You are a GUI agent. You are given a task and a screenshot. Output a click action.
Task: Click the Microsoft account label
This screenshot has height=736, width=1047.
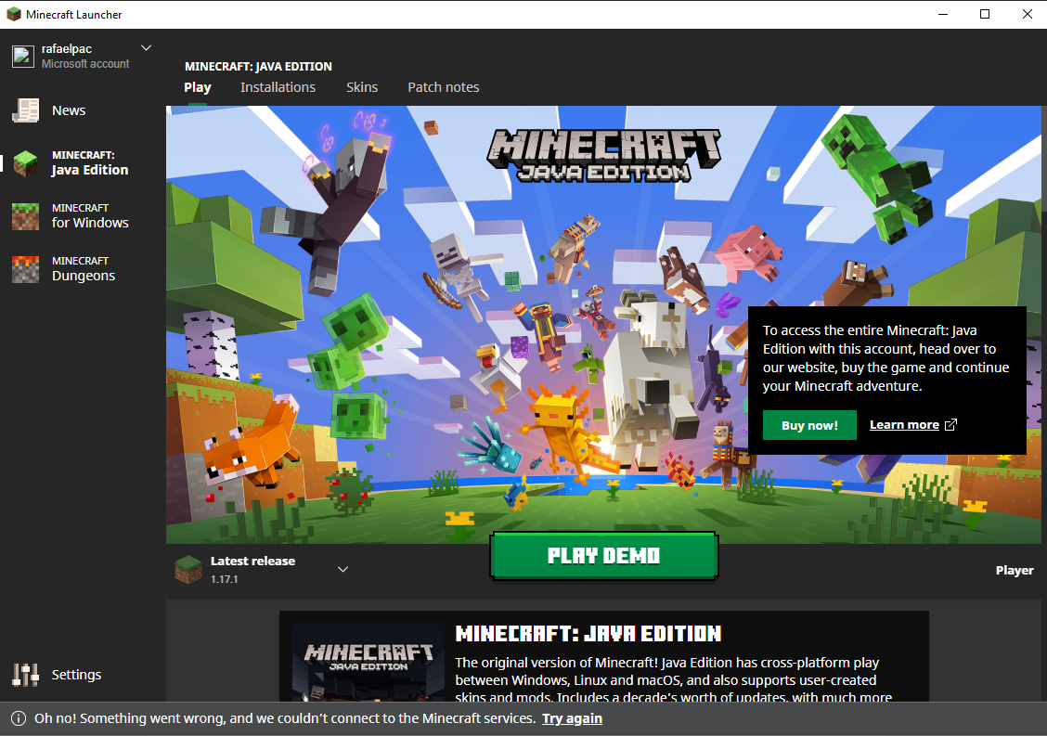click(x=85, y=64)
